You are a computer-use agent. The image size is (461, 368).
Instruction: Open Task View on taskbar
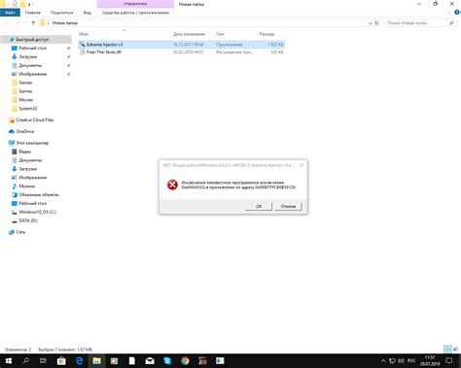point(43,361)
